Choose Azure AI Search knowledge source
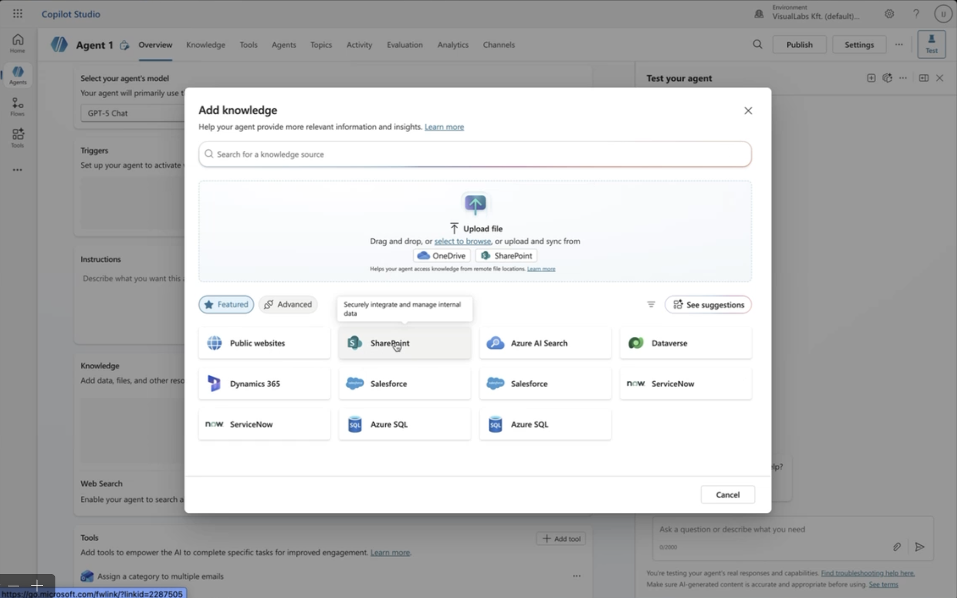The image size is (957, 598). [x=545, y=343]
